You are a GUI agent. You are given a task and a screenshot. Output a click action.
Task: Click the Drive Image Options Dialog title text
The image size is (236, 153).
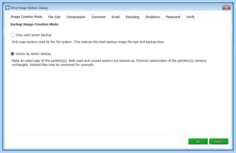(29, 8)
